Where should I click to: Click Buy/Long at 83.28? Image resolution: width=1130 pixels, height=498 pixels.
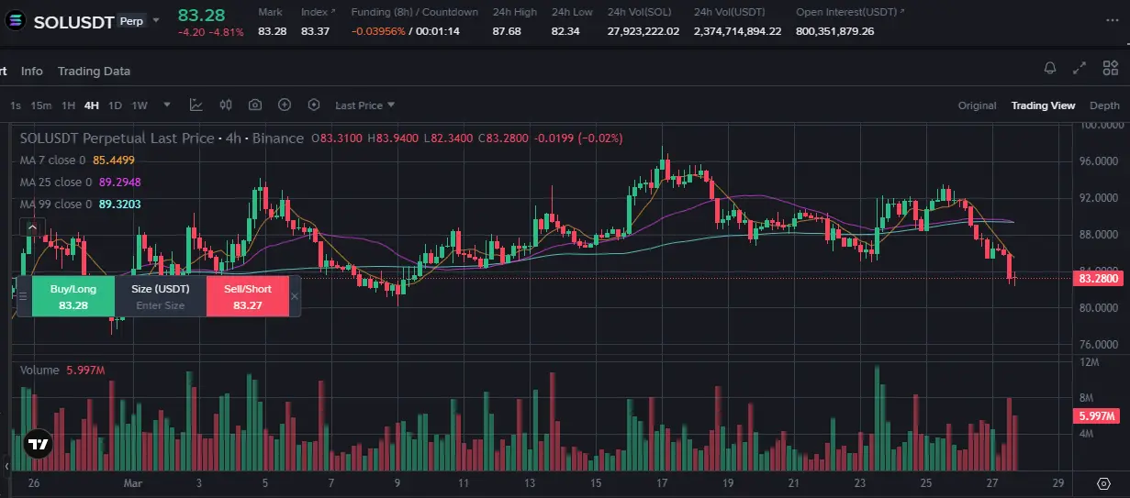point(73,296)
